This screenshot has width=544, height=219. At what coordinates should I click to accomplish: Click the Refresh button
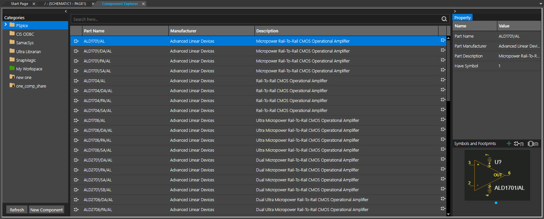pyautogui.click(x=17, y=210)
